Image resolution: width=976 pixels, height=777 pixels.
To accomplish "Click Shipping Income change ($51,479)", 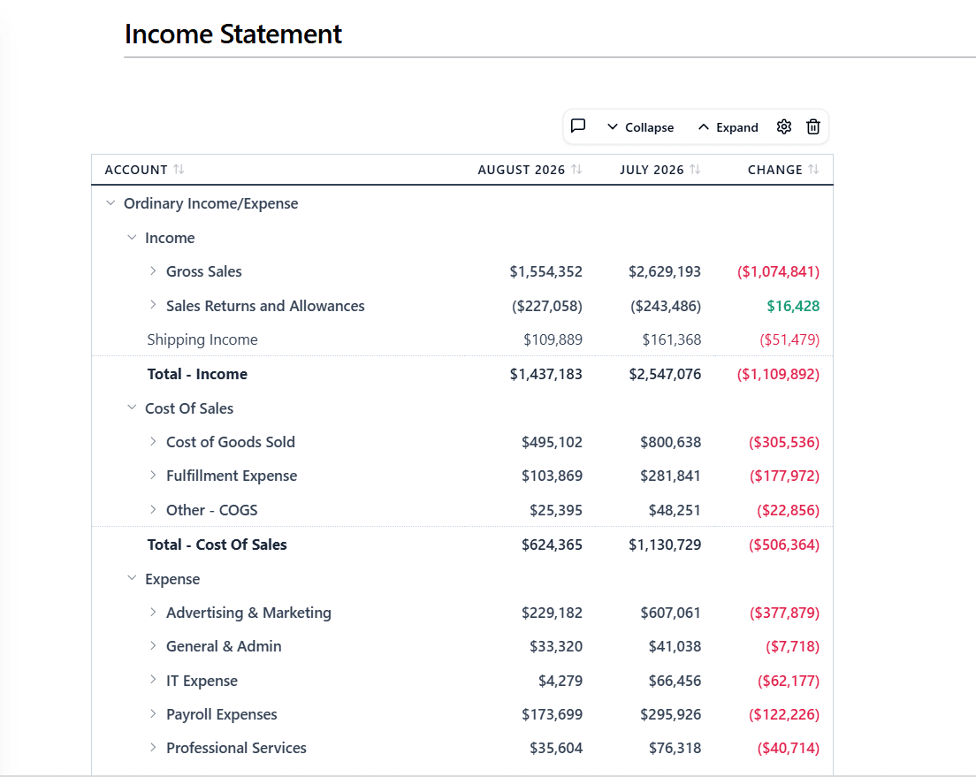I will [x=789, y=339].
